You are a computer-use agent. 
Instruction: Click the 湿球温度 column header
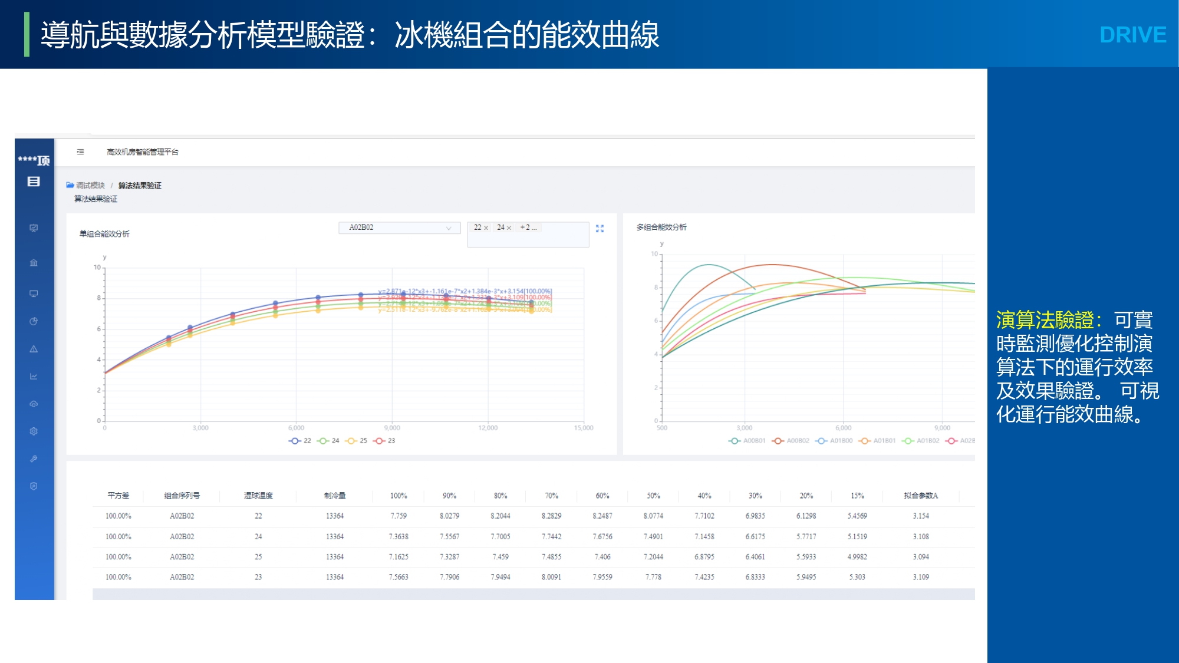[x=258, y=496]
